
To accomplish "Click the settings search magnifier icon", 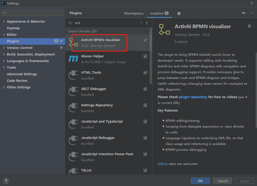I will click(x=5, y=13).
